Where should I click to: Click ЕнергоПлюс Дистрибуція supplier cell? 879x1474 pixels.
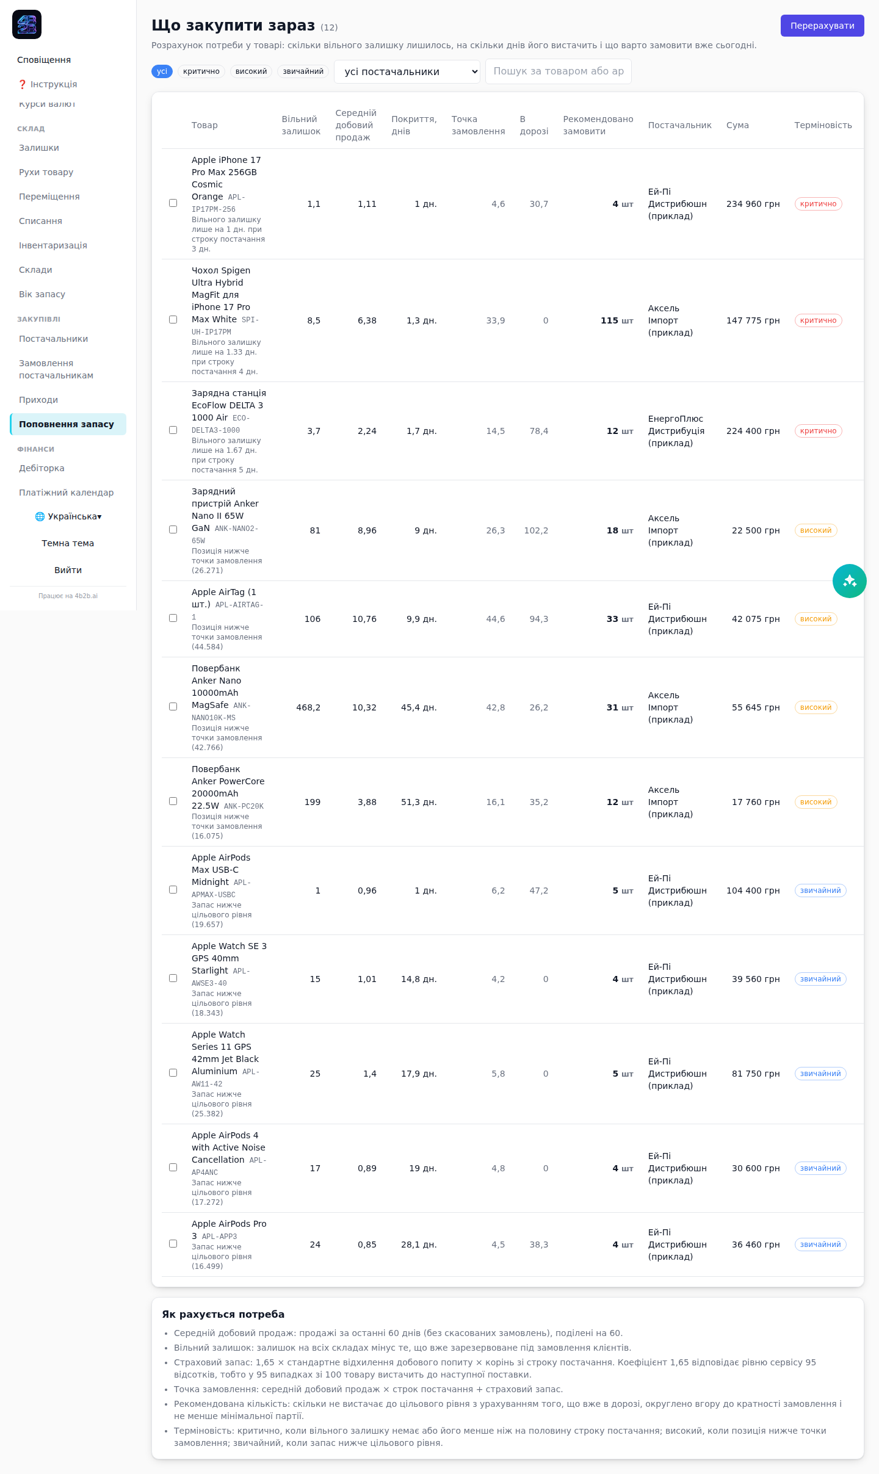coord(676,431)
